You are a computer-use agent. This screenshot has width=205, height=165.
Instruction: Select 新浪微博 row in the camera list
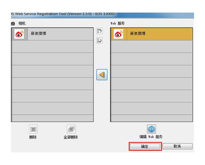[x=53, y=34]
